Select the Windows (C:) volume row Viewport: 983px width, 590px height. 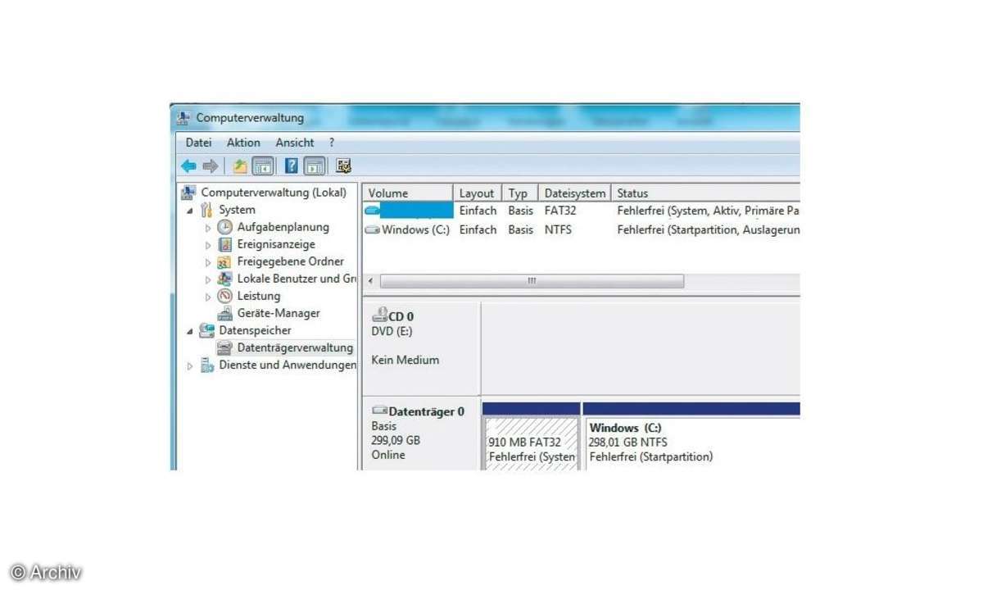coord(582,230)
